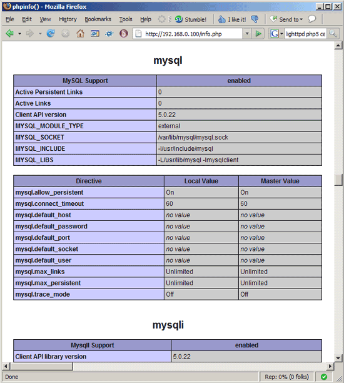Click the 'Done' status text
Image resolution: width=344 pixels, height=383 pixels.
pyautogui.click(x=12, y=377)
